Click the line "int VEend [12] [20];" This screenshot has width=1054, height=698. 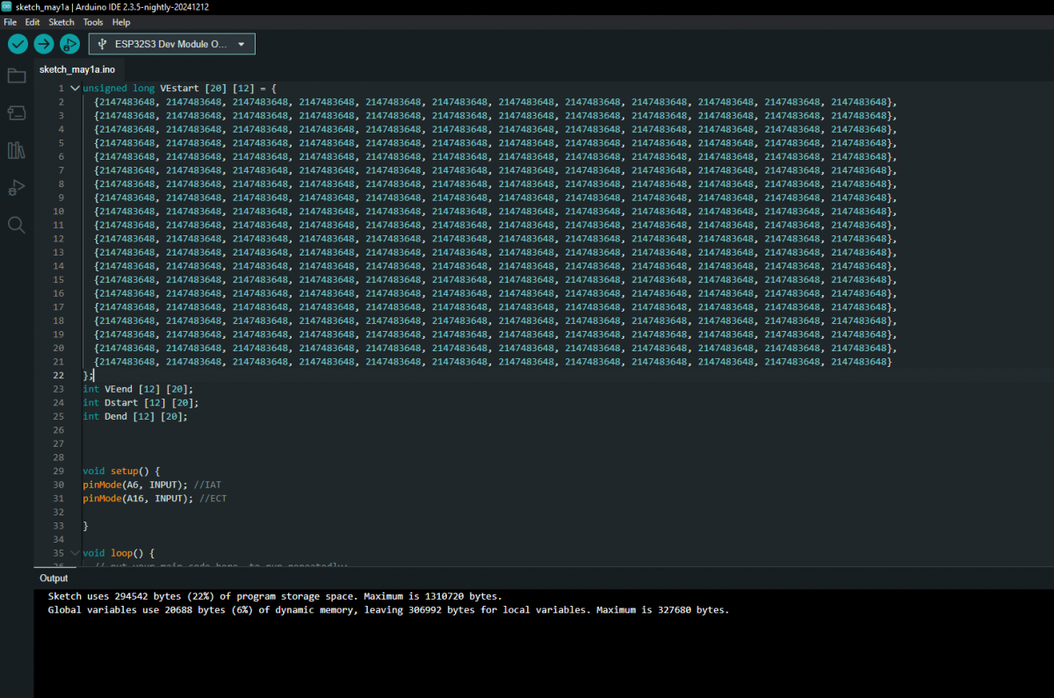pos(138,389)
